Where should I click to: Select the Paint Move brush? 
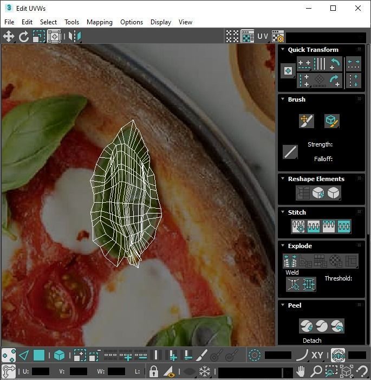[x=307, y=121]
